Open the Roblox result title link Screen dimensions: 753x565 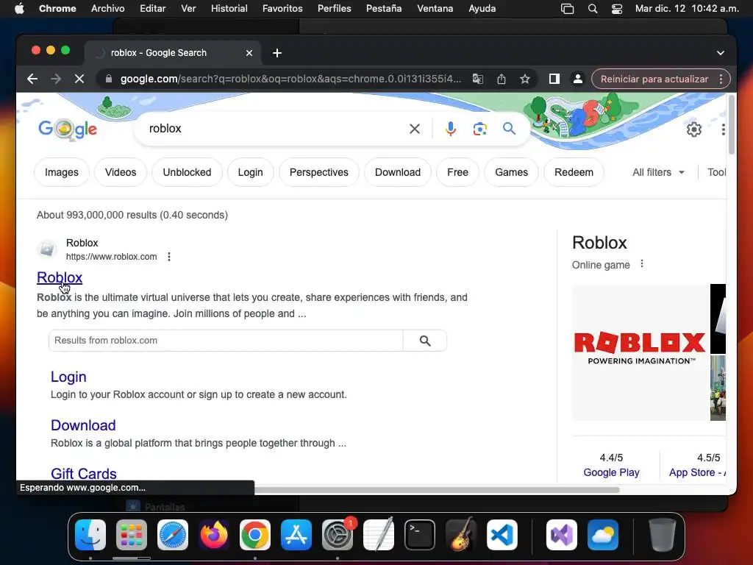[60, 277]
